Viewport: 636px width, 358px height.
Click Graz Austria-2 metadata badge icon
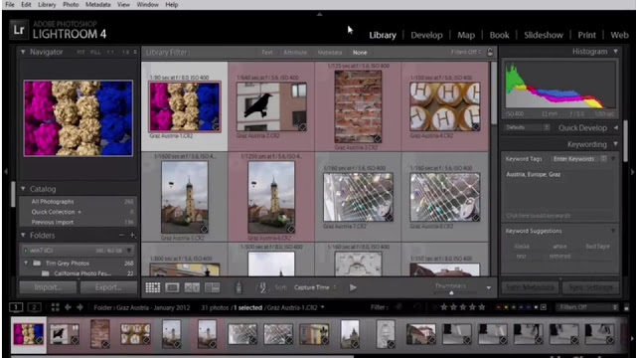(x=302, y=127)
